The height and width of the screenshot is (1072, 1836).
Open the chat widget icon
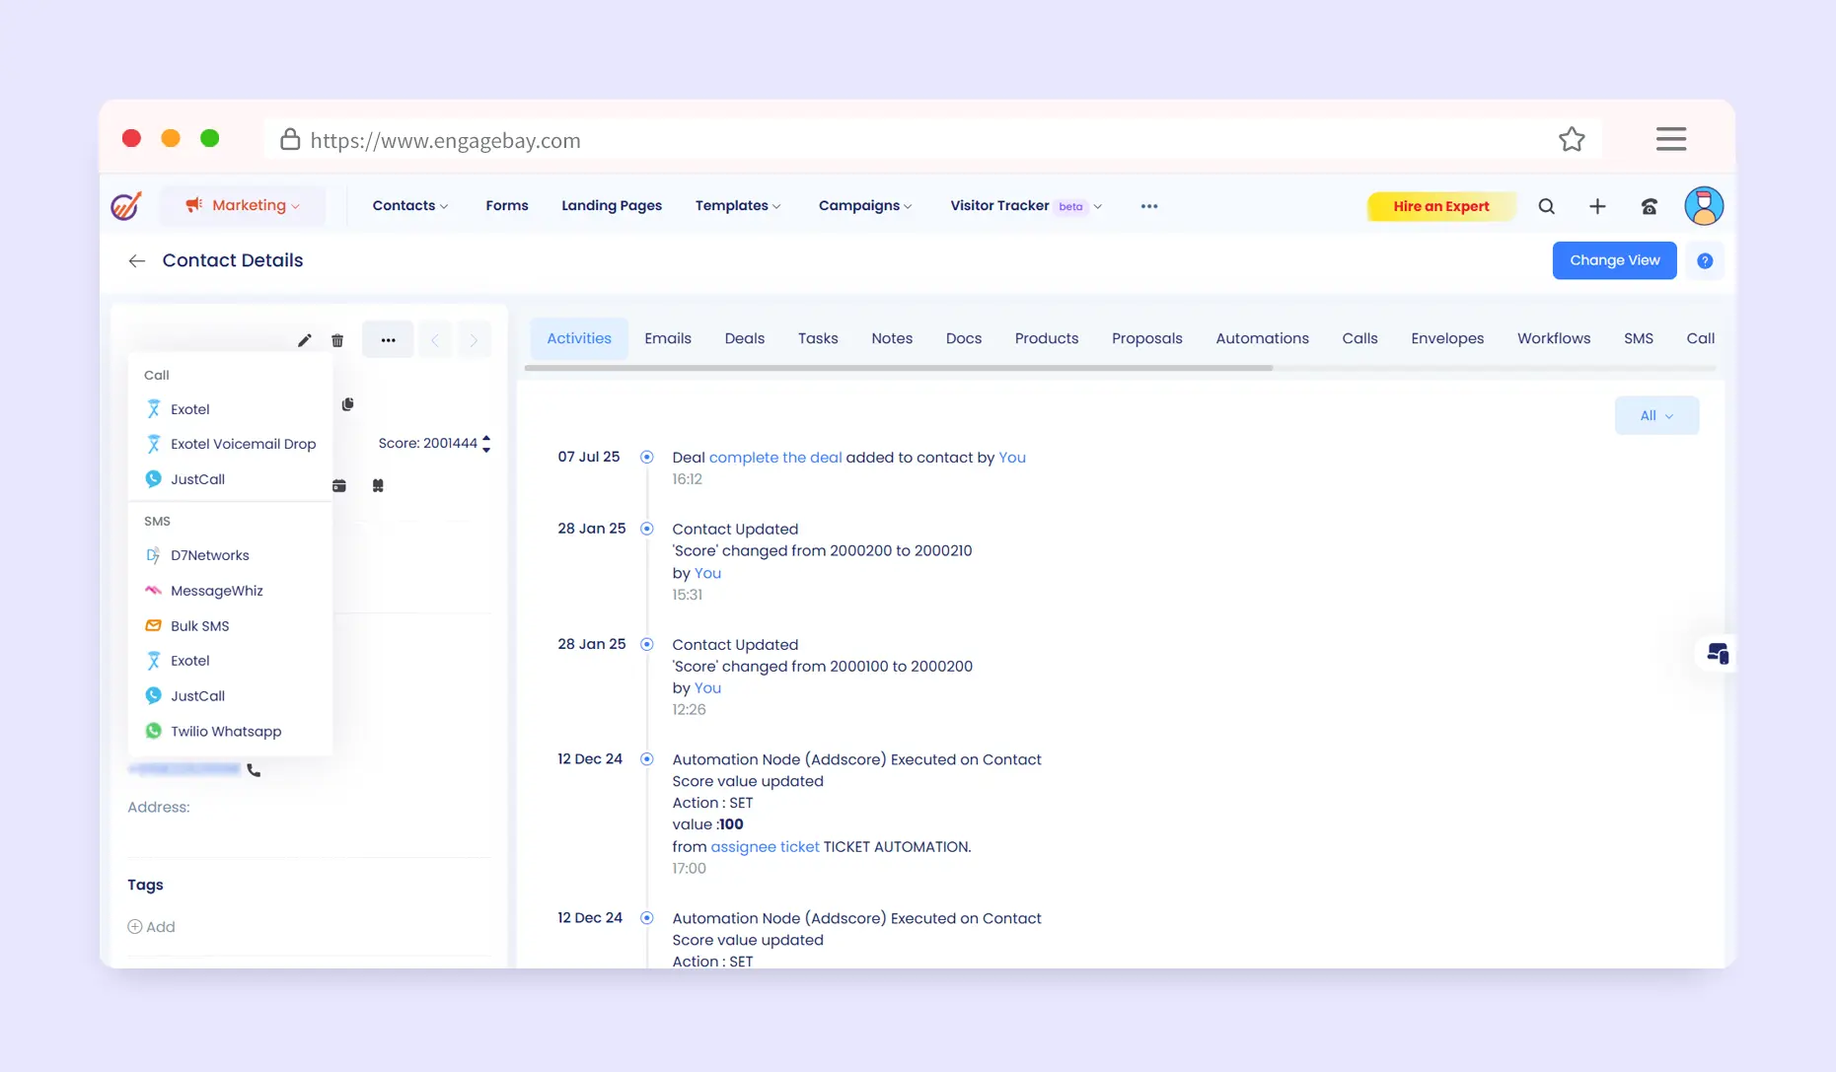point(1717,654)
